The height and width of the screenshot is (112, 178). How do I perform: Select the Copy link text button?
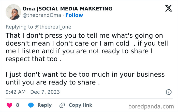point(80,105)
